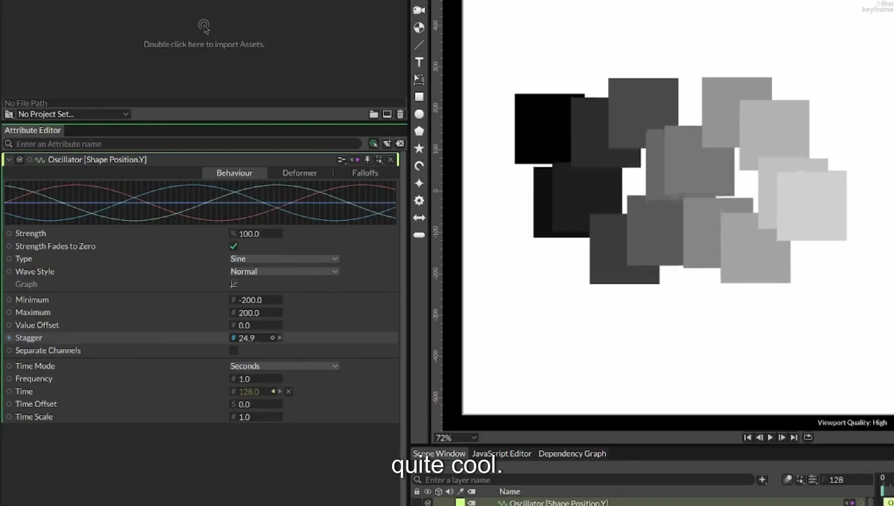Select the Camera tool in the toolbar
The height and width of the screenshot is (506, 894).
[x=419, y=10]
